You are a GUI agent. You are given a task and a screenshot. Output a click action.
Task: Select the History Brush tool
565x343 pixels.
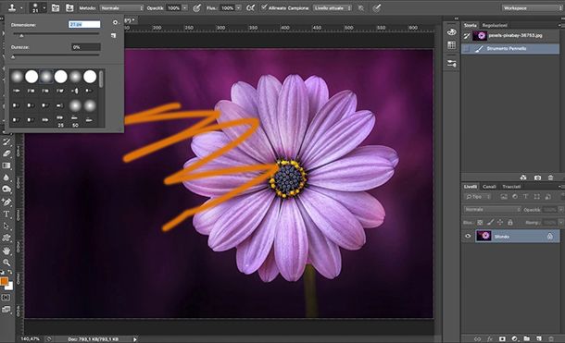pyautogui.click(x=6, y=141)
